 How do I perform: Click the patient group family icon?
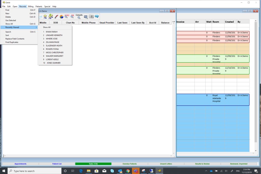click(x=51, y=17)
